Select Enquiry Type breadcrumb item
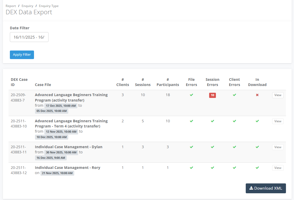 coord(49,6)
